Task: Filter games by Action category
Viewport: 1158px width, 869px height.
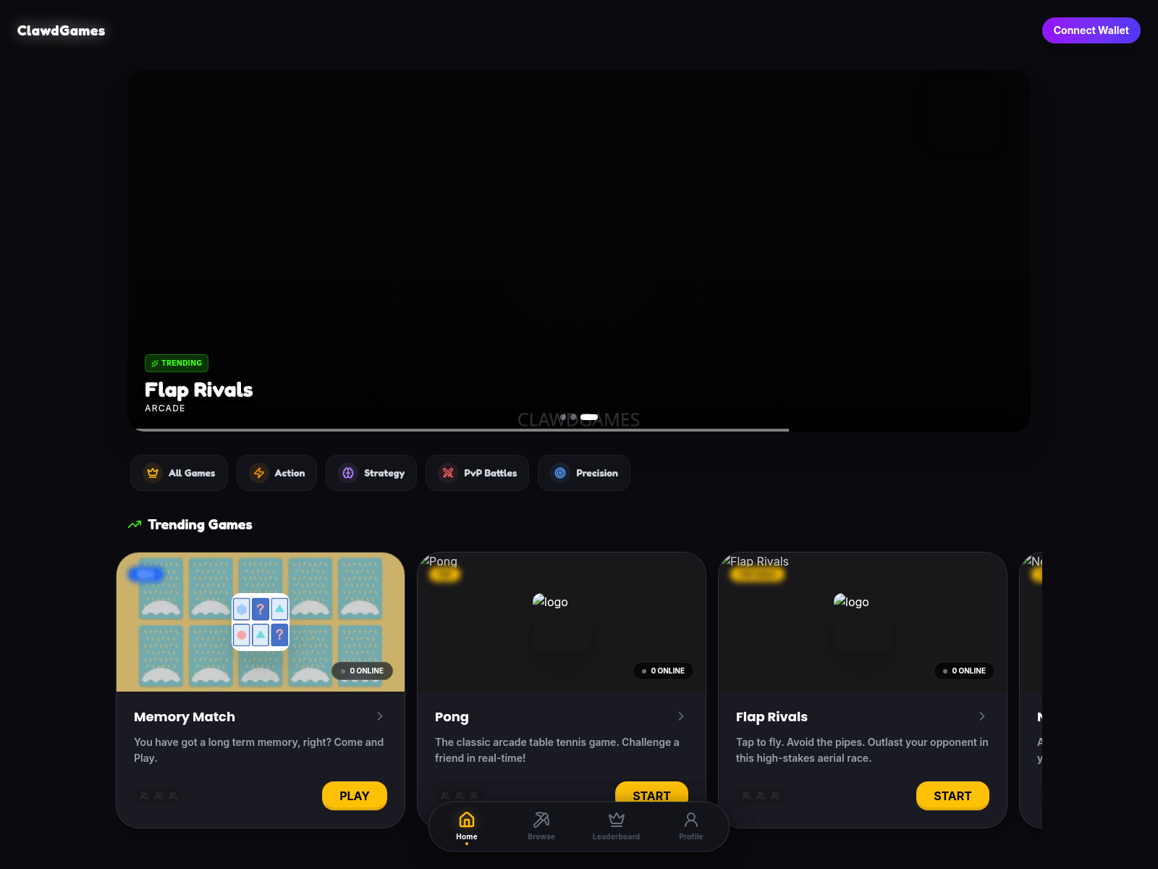Action: click(x=276, y=473)
